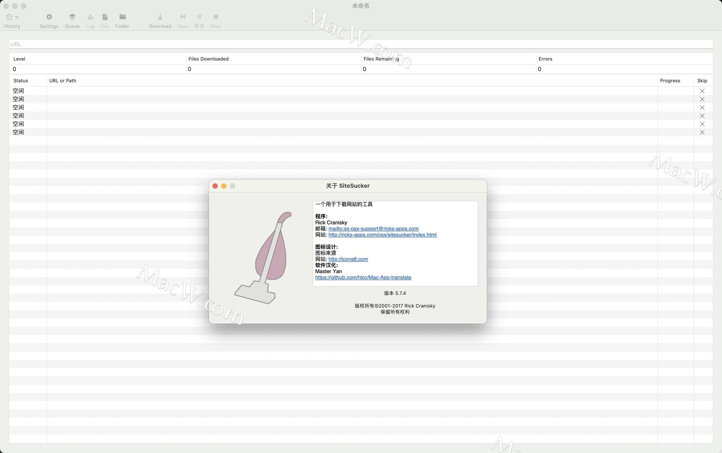Open Settings gear in toolbar
This screenshot has height=453, width=722.
[x=49, y=17]
